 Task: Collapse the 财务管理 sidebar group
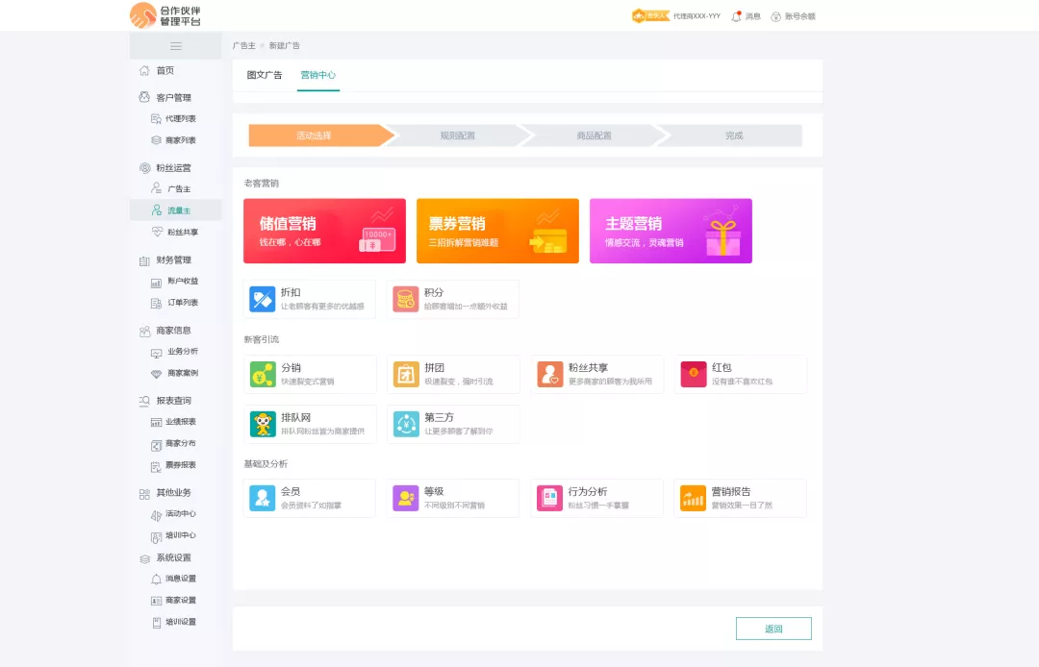tap(173, 259)
